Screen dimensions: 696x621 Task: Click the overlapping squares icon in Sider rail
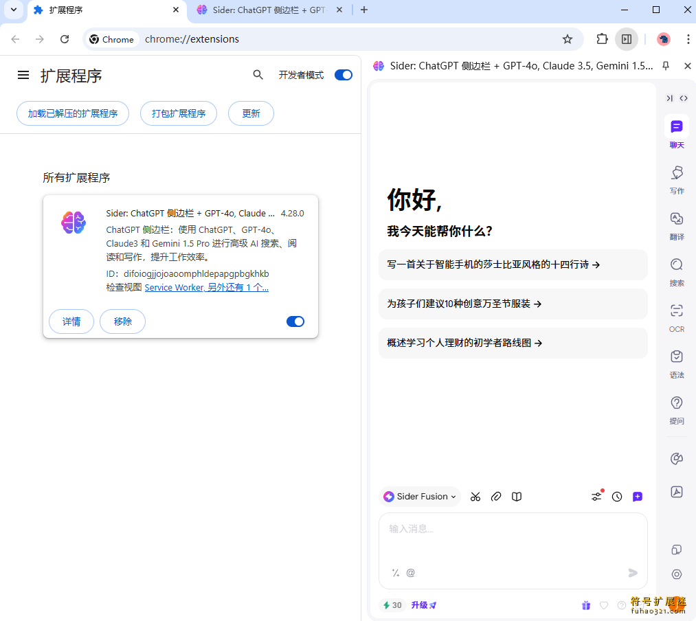[677, 550]
